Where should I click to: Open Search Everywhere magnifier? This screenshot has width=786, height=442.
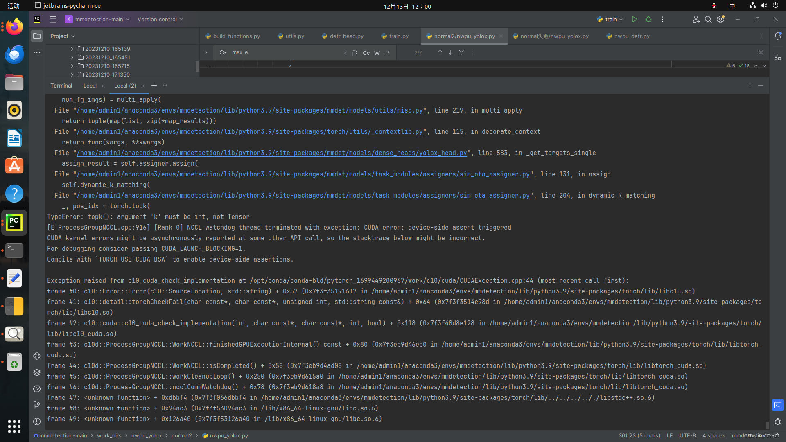(708, 19)
